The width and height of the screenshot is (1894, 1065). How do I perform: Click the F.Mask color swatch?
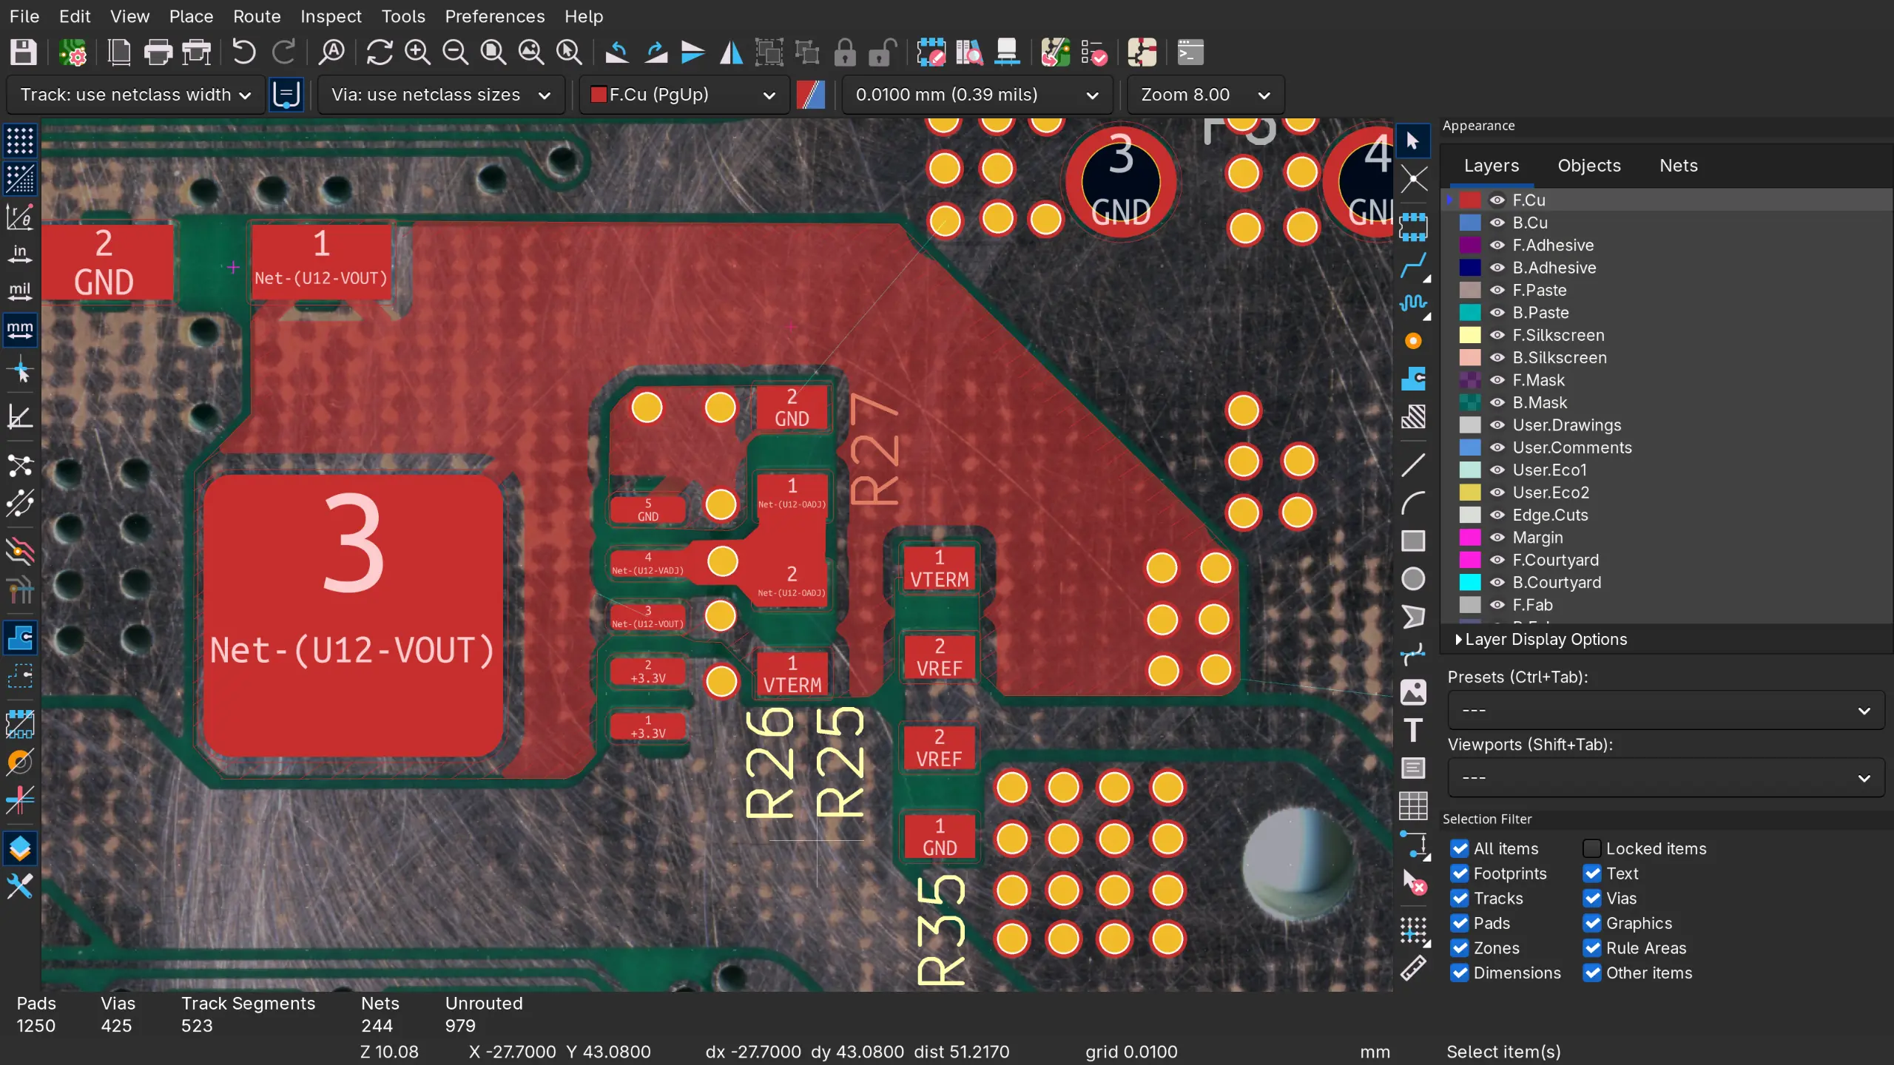[x=1469, y=380]
